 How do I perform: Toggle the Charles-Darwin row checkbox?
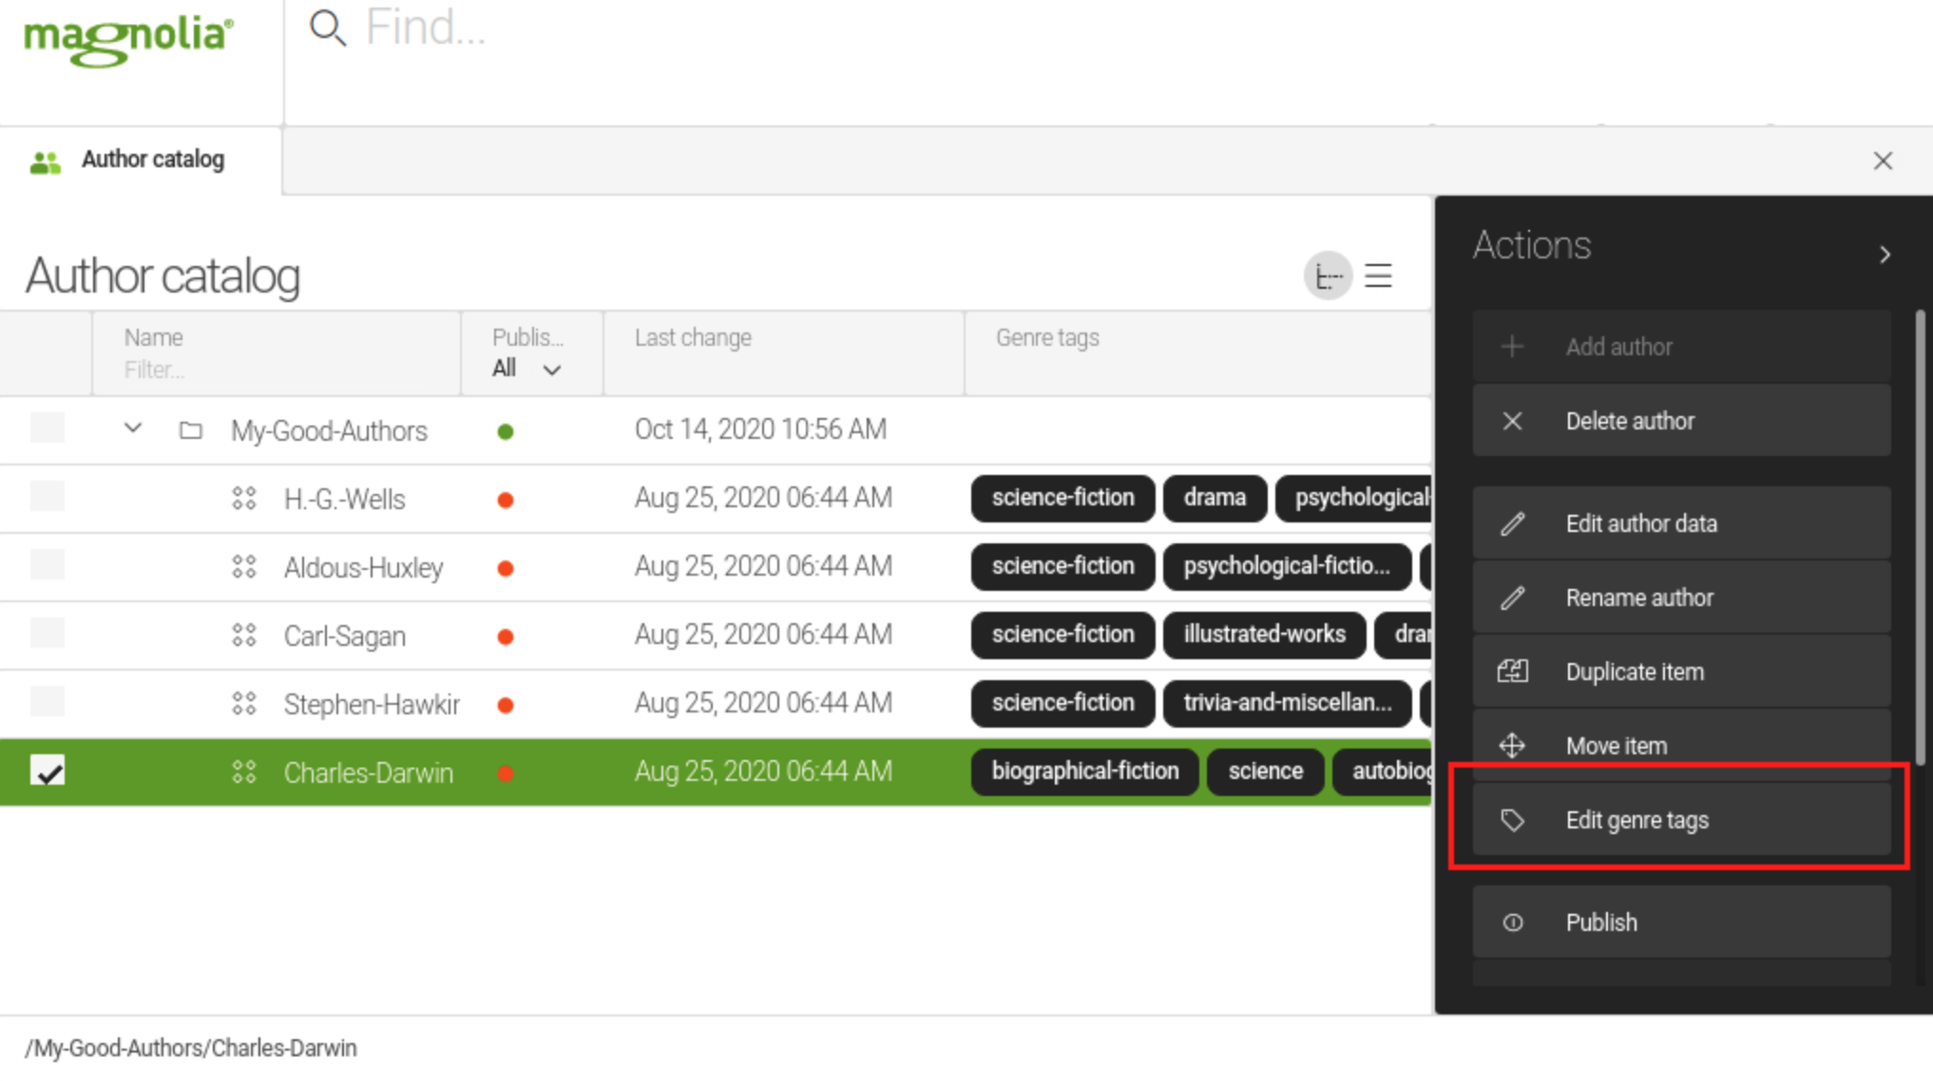(47, 770)
